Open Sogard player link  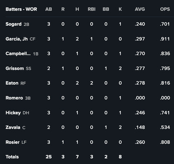pos(13,24)
